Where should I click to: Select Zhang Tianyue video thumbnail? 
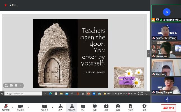[166, 85]
